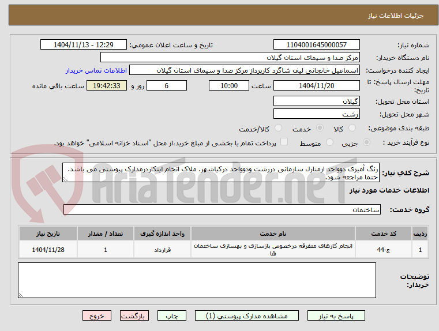Click the تعداد / مقدار column header
This screenshot has width=439, height=331.
tap(106, 234)
